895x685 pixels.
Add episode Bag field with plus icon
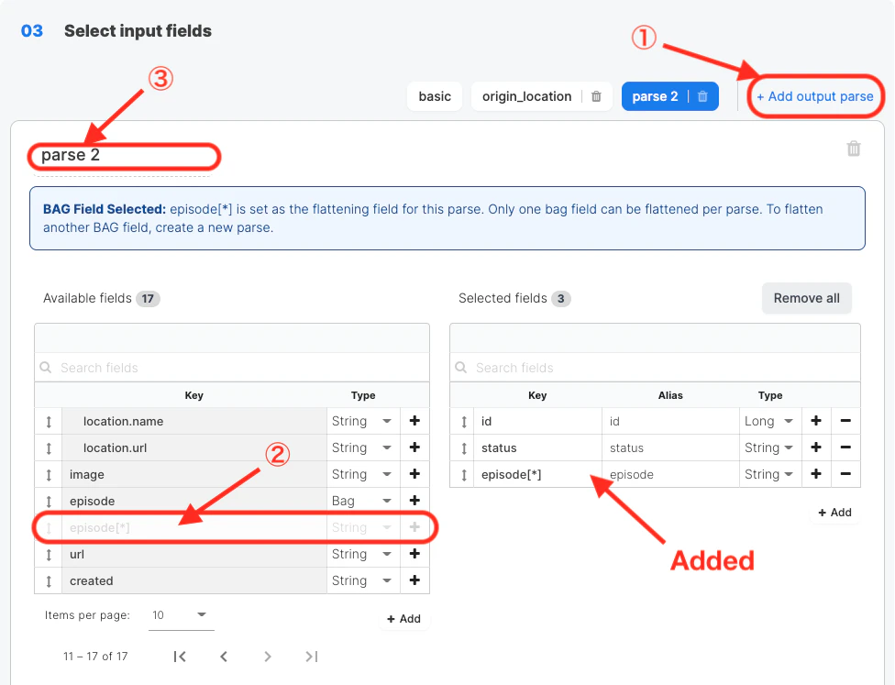click(x=415, y=500)
